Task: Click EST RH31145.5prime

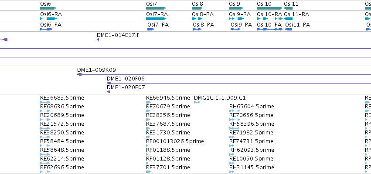Action: tap(231, 172)
